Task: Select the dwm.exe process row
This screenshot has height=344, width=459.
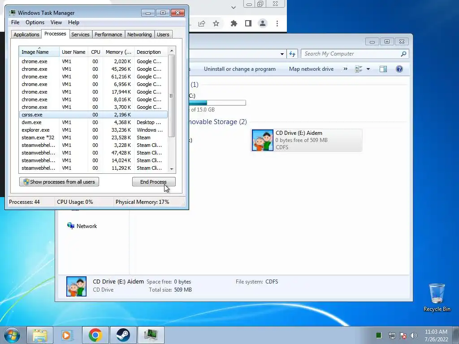Action: tap(94, 122)
